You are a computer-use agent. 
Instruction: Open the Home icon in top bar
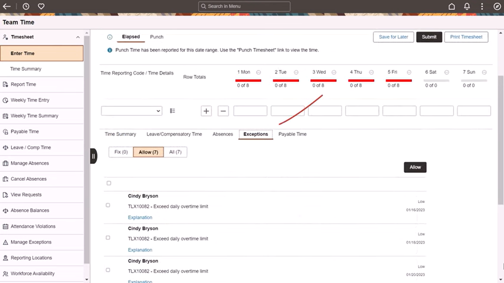click(x=452, y=6)
